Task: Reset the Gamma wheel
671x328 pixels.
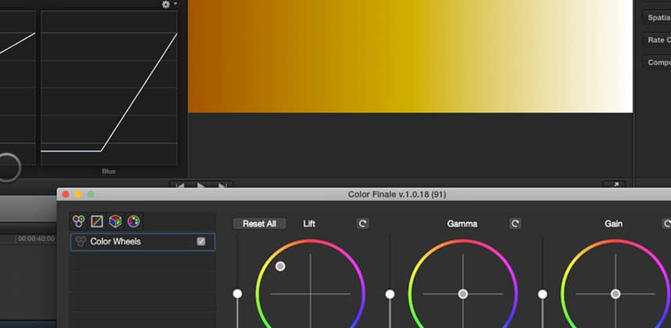Action: 515,223
